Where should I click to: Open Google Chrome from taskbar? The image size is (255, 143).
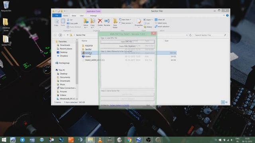pos(129,140)
